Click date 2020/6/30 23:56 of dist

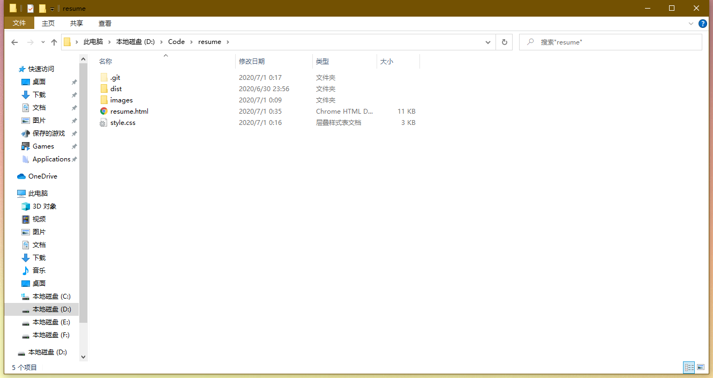click(264, 89)
